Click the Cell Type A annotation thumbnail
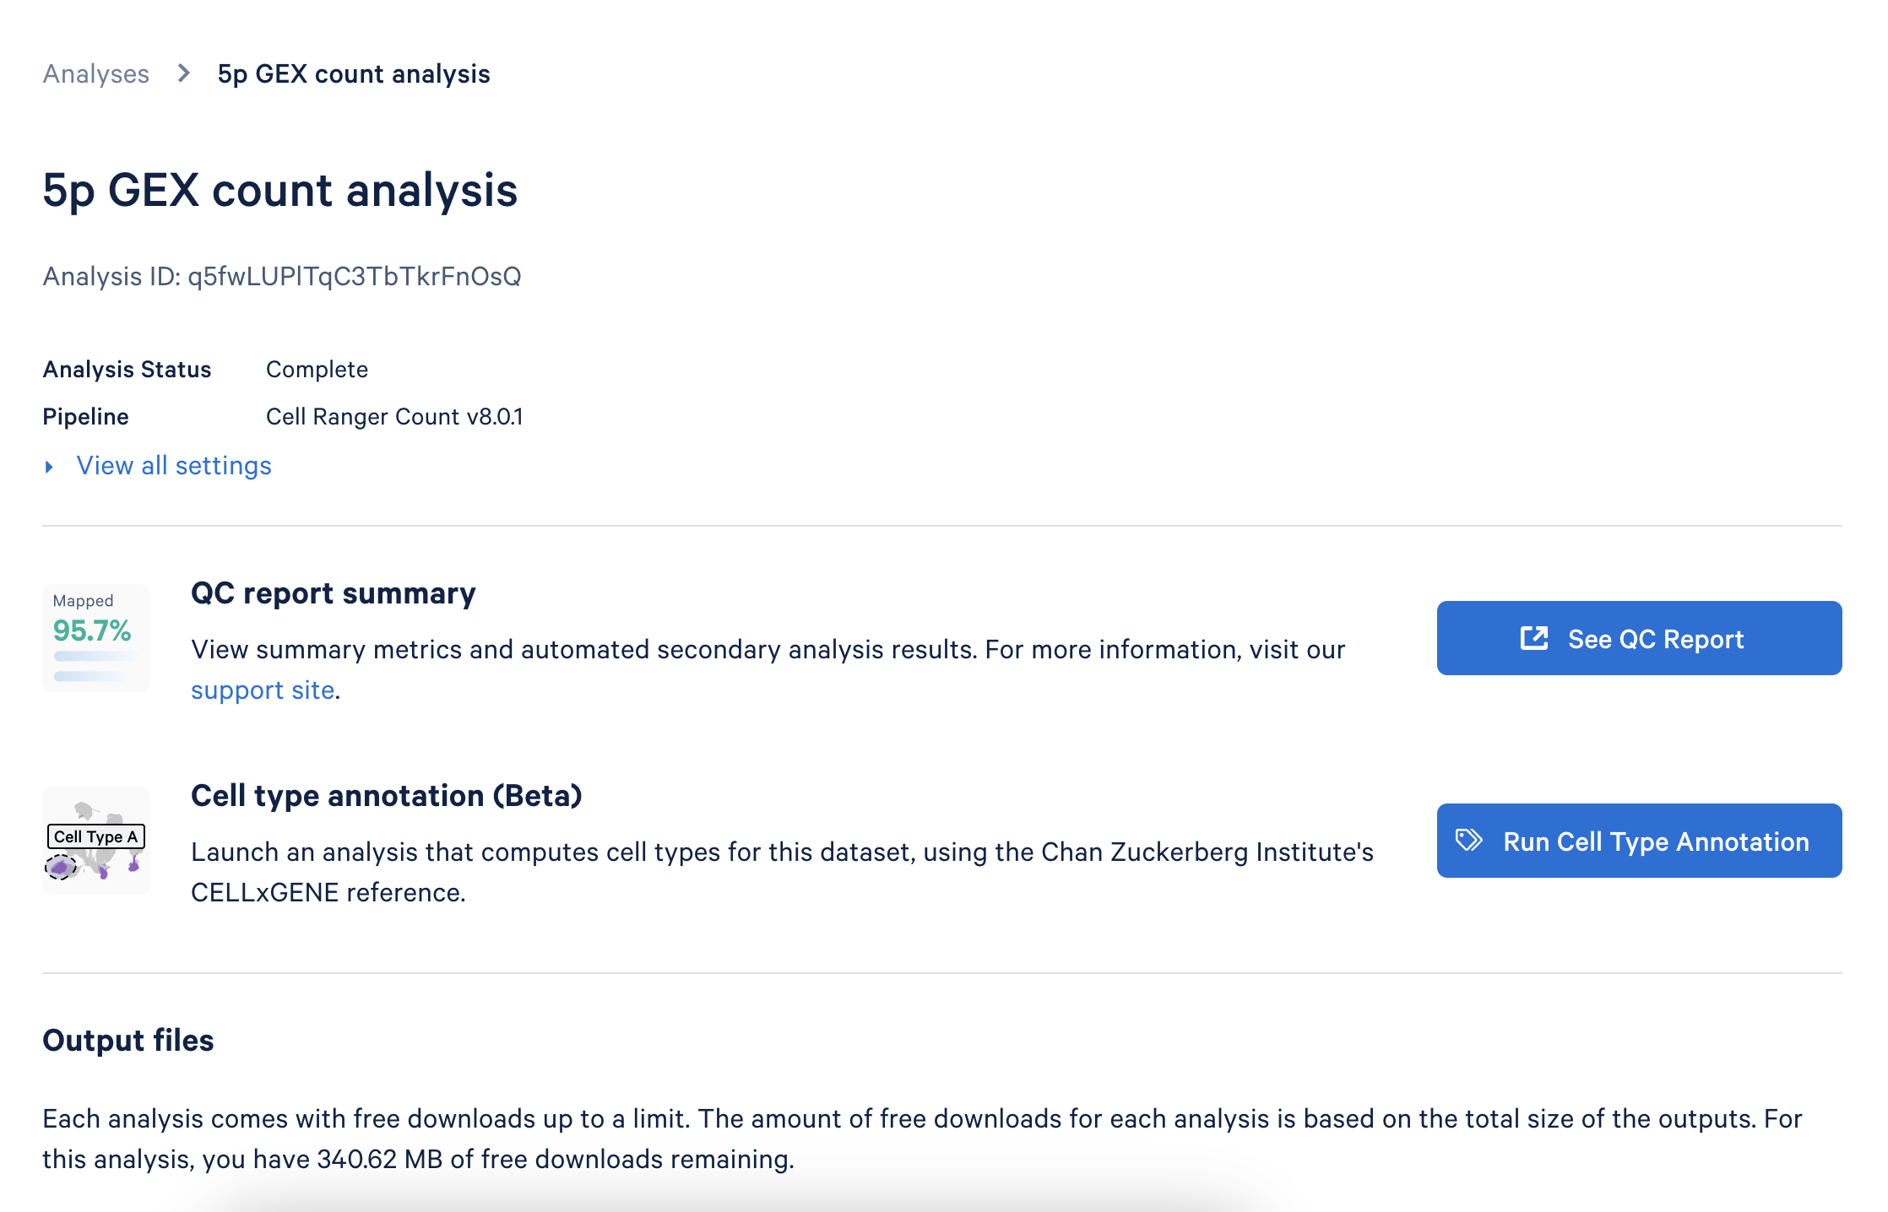1888x1212 pixels. coord(95,840)
